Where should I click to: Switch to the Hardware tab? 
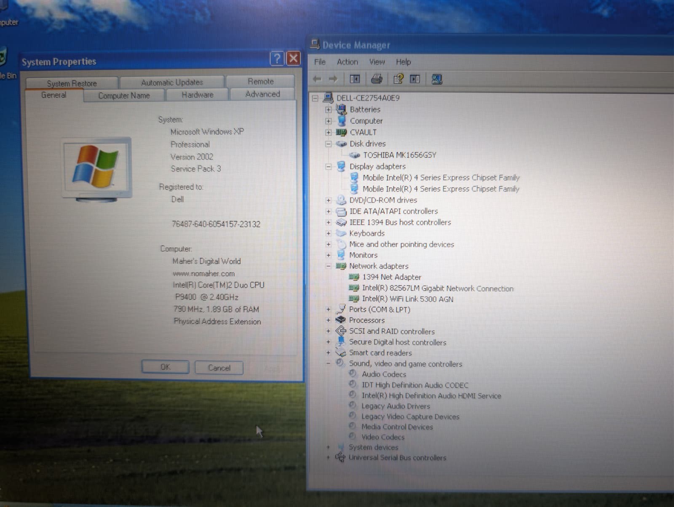197,95
